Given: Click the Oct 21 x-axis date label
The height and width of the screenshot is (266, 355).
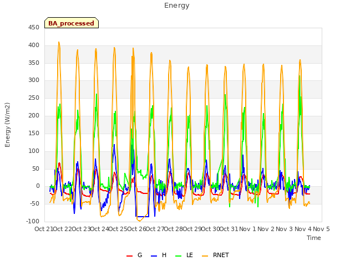Looking at the screenshot, I should pos(44,229).
